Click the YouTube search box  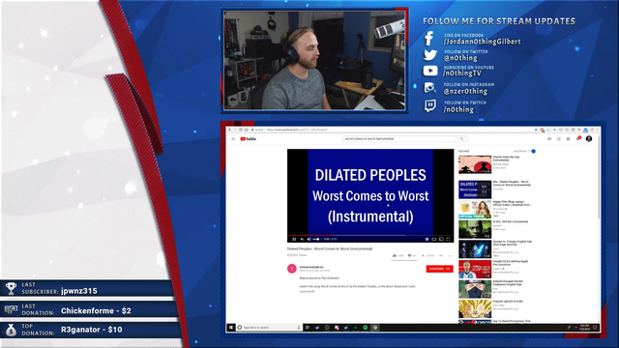click(399, 139)
